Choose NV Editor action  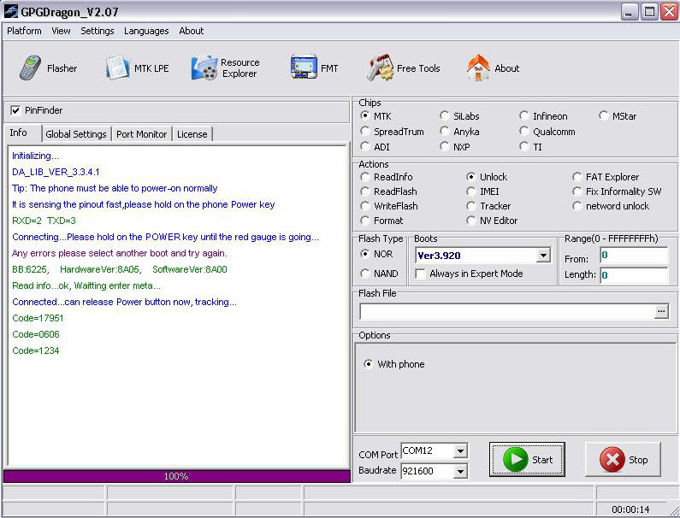(x=471, y=221)
